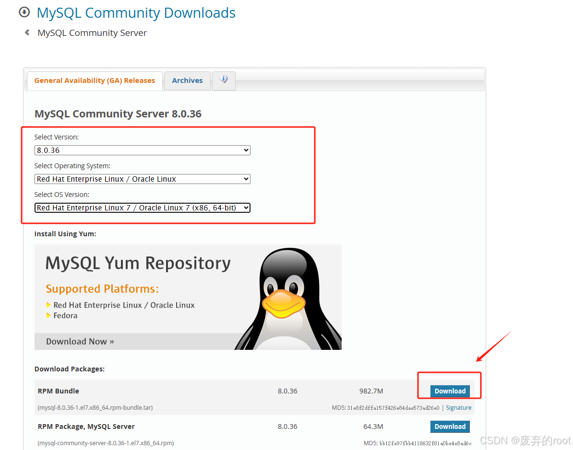Click the 64.3M size value
Viewport: 573px width, 450px height.
[373, 426]
